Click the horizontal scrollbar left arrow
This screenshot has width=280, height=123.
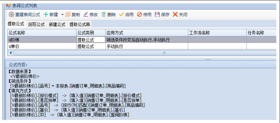[x=10, y=53]
